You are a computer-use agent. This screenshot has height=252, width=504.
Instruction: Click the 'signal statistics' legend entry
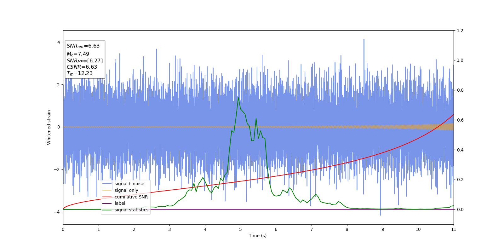[125, 210]
